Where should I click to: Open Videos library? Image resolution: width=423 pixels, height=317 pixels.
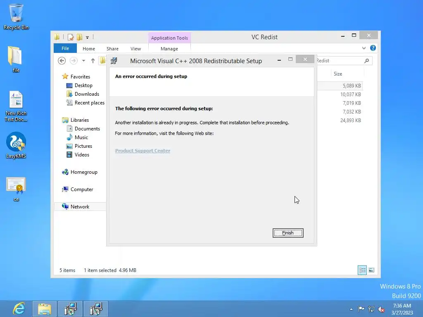81,154
